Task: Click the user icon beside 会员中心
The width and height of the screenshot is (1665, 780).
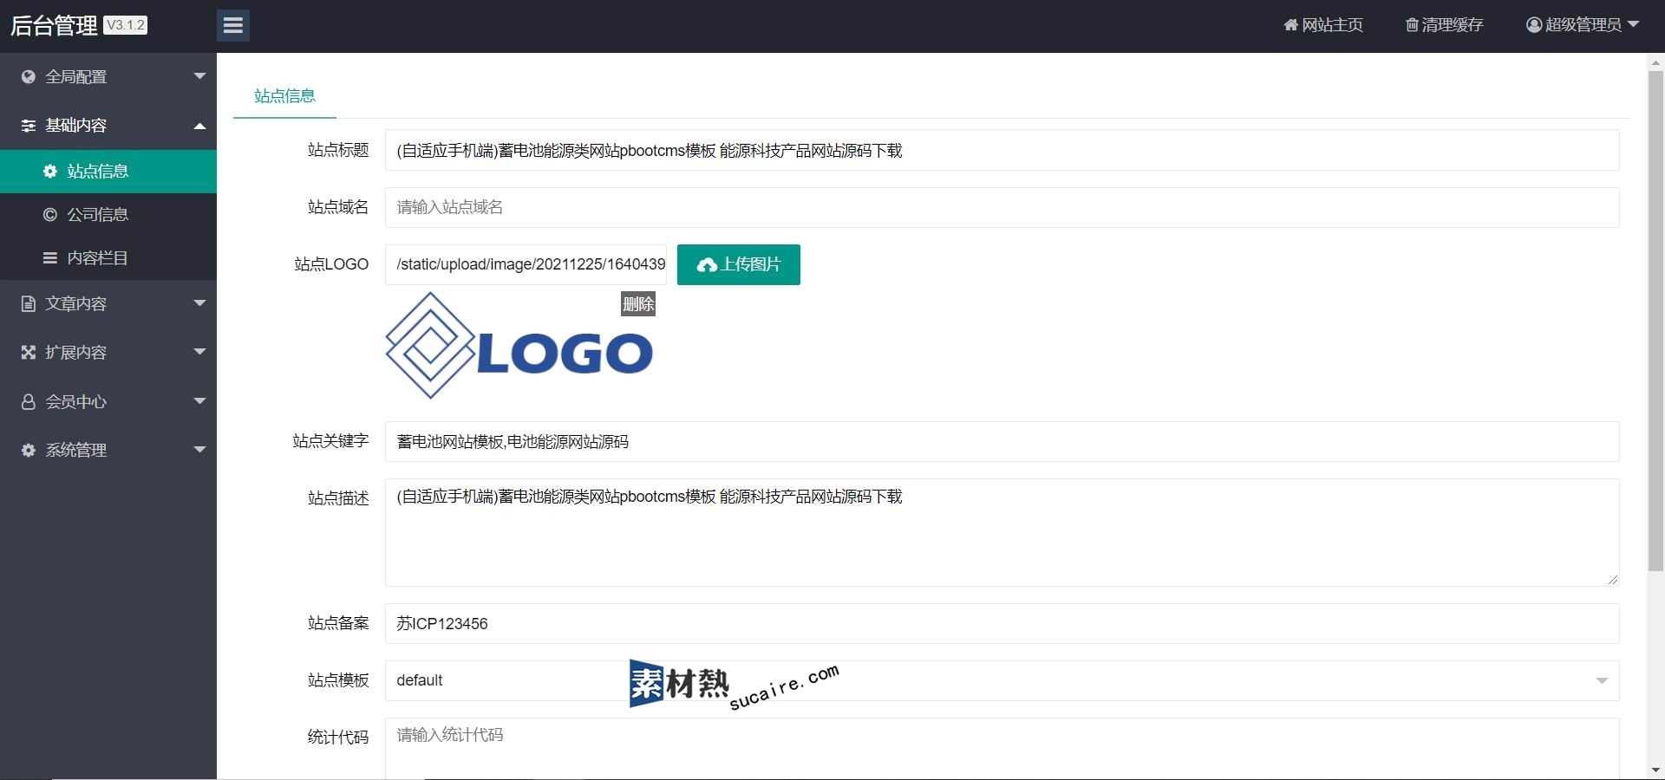Action: tap(29, 401)
